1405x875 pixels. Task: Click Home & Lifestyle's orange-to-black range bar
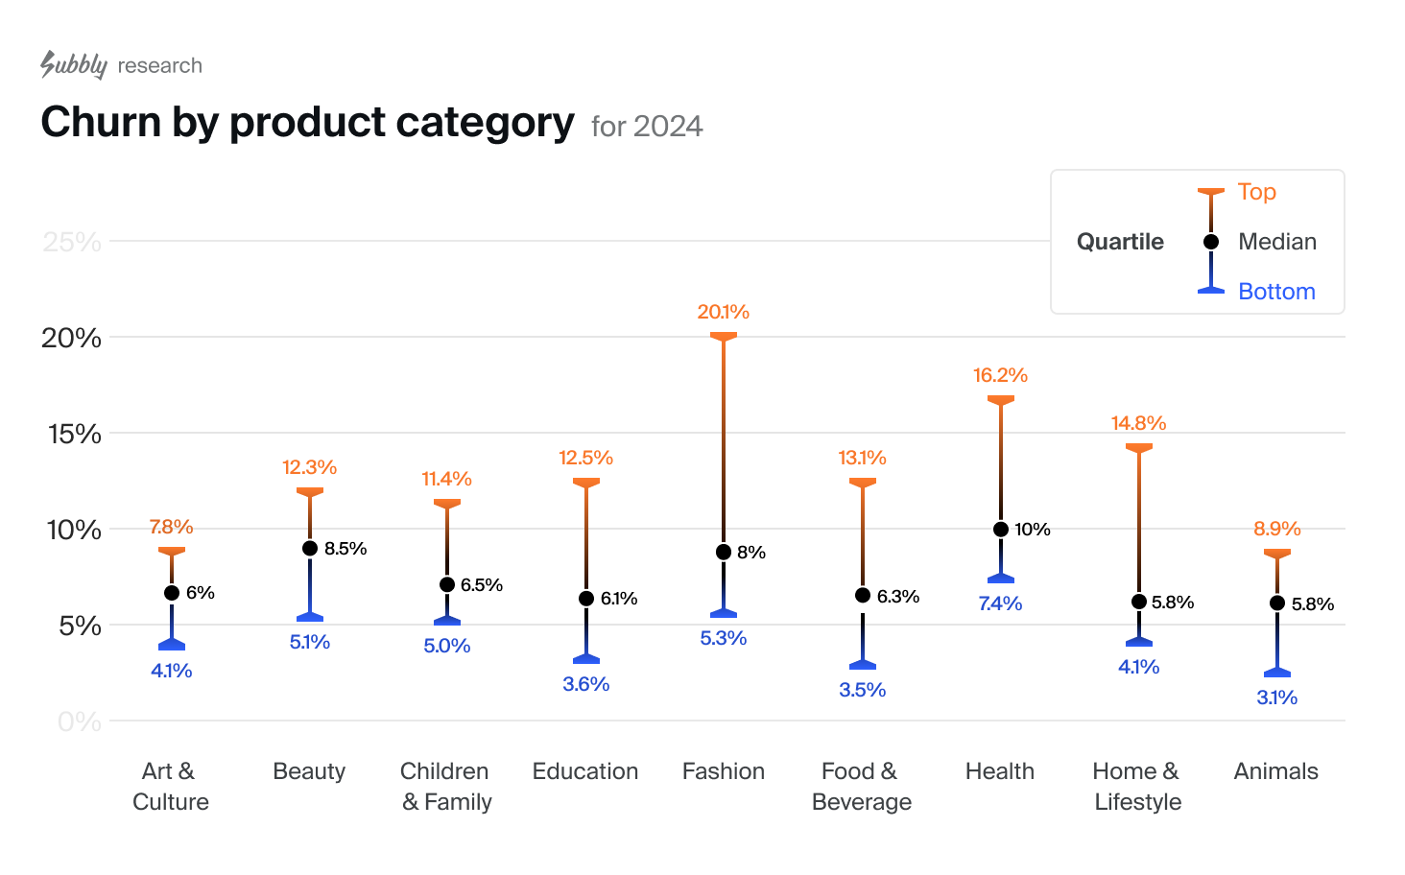point(1139,518)
